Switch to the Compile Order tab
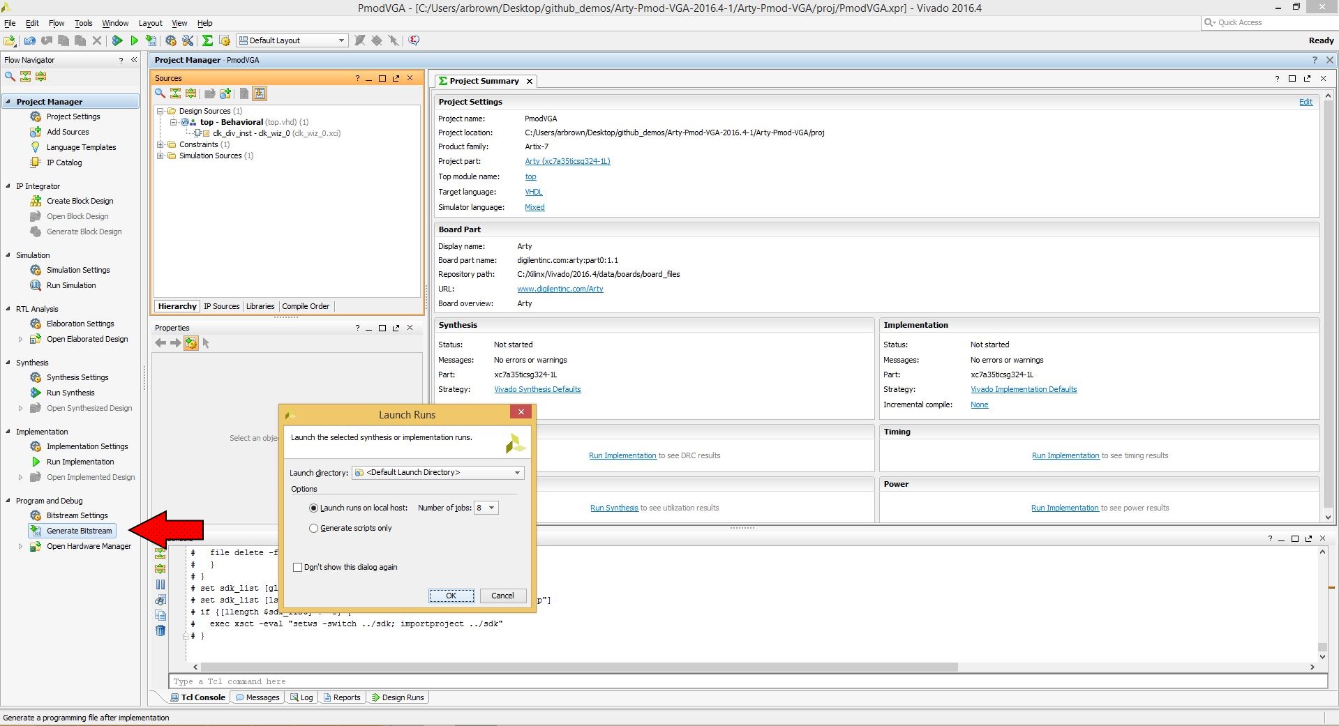Image resolution: width=1339 pixels, height=726 pixels. pos(306,306)
